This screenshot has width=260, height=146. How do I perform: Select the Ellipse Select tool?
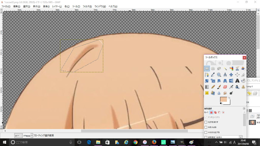[213, 68]
